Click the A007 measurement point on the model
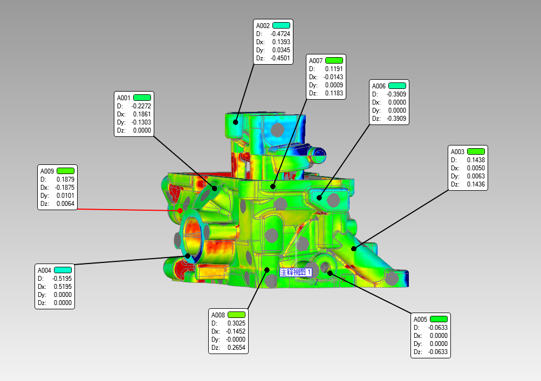Image resolution: width=541 pixels, height=381 pixels. (x=273, y=186)
